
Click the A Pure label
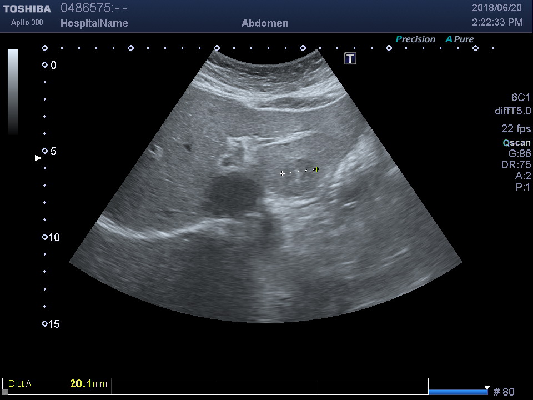tap(460, 39)
